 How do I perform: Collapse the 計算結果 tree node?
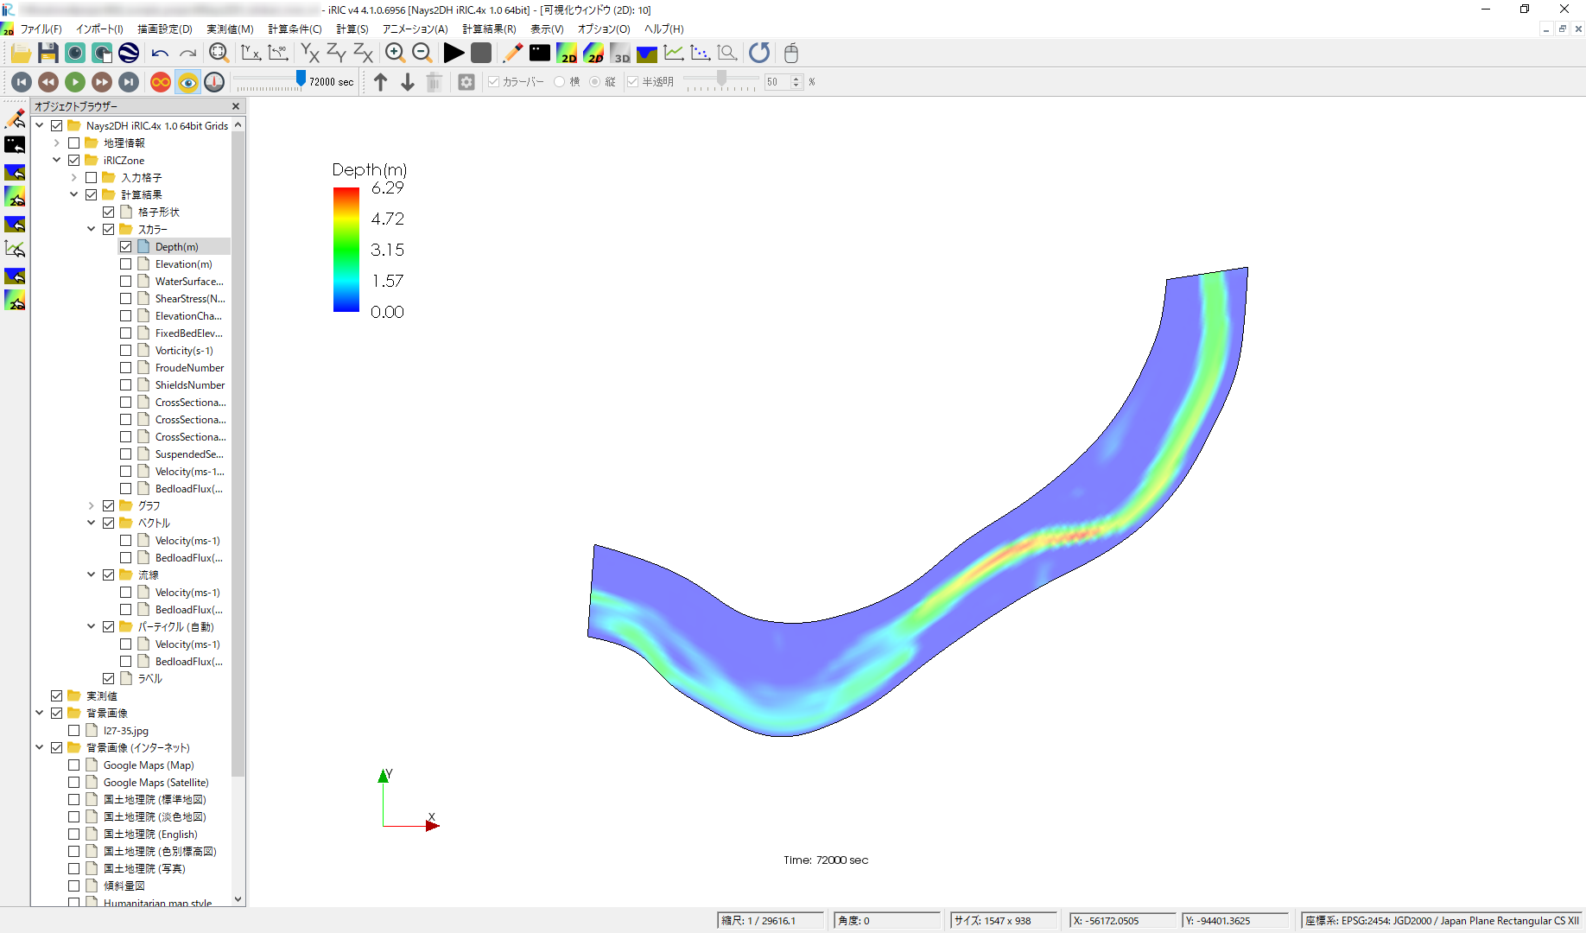pyautogui.click(x=74, y=195)
